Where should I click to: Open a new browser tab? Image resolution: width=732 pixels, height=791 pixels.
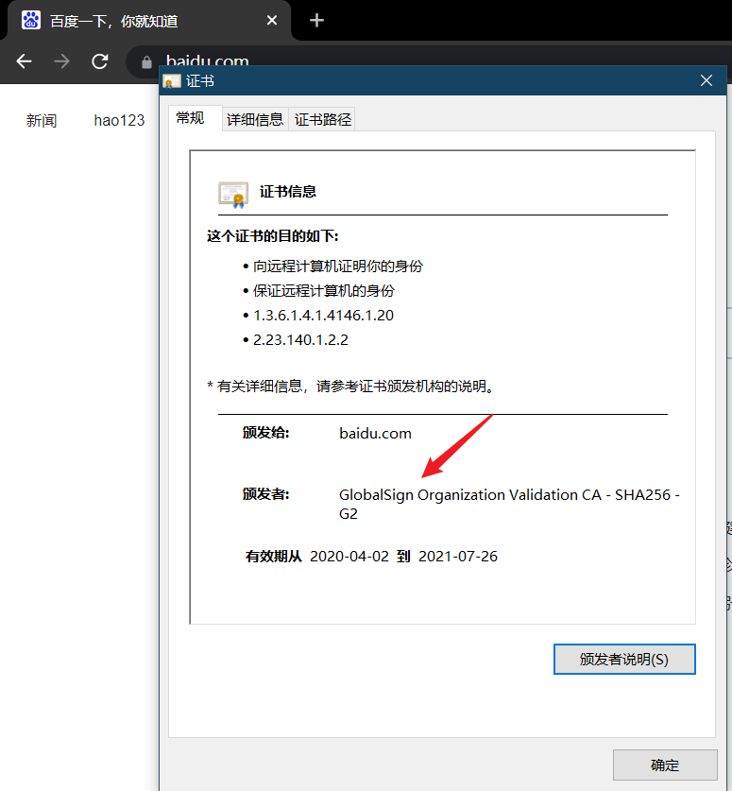point(316,21)
